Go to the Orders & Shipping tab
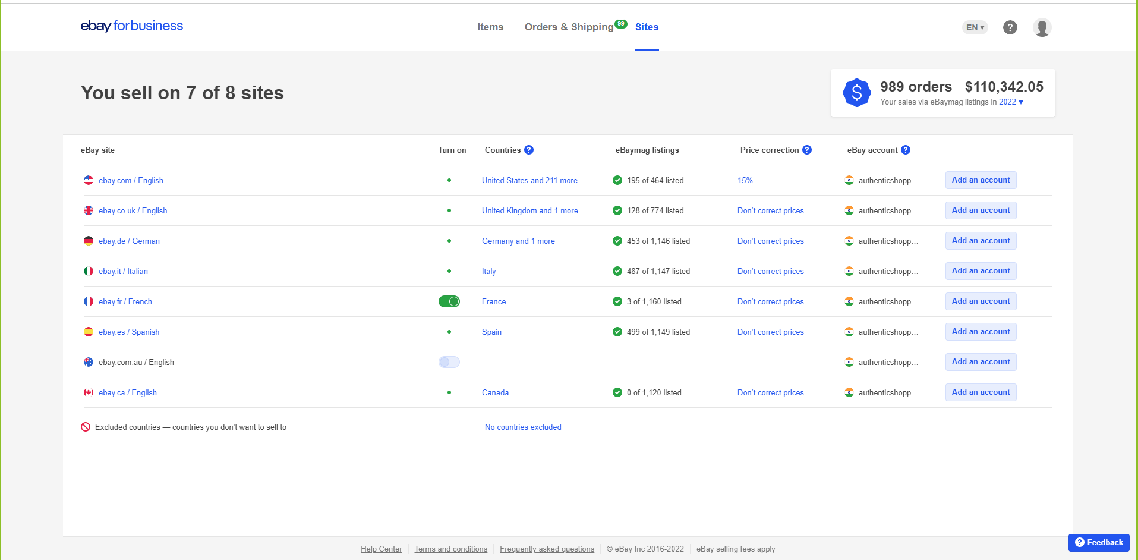The height and width of the screenshot is (560, 1138). pos(569,27)
